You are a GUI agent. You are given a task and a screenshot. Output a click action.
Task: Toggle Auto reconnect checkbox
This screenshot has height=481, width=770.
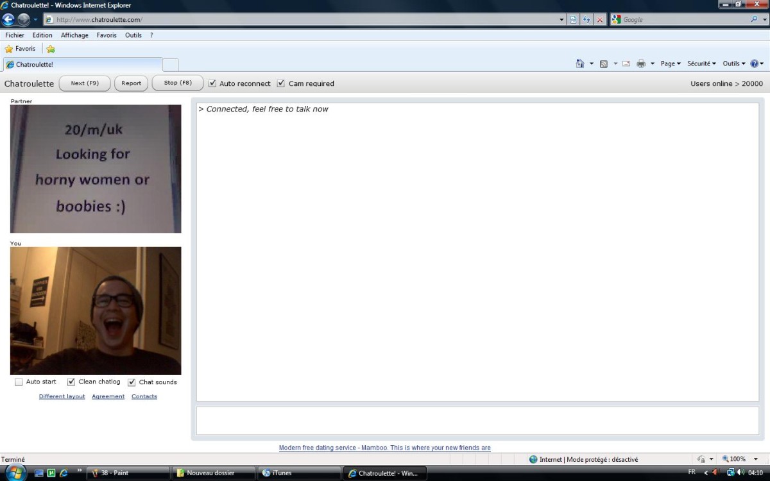coord(212,83)
